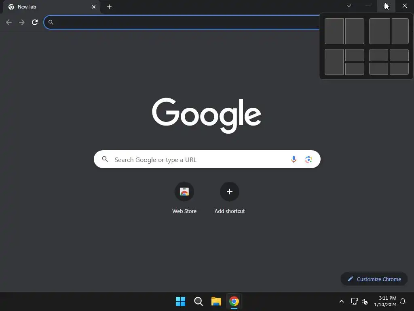Screen dimensions: 414x311
Task: Snap to top-right pane of the three-pane layout
Action: 355,55
